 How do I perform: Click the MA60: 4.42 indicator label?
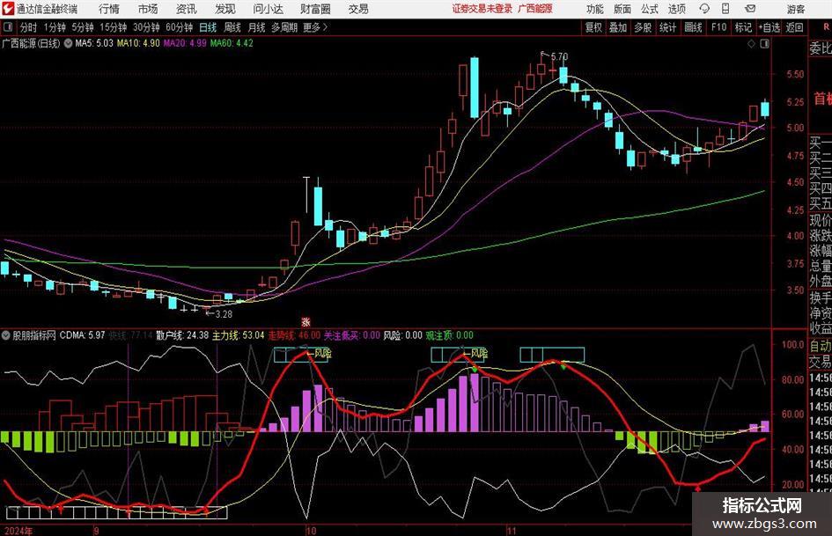232,43
